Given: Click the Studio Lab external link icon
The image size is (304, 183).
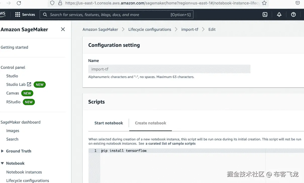Looking at the screenshot, I should coord(29,84).
